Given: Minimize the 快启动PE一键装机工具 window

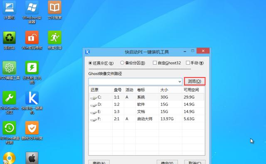Looking at the screenshot, I should pos(185,51).
